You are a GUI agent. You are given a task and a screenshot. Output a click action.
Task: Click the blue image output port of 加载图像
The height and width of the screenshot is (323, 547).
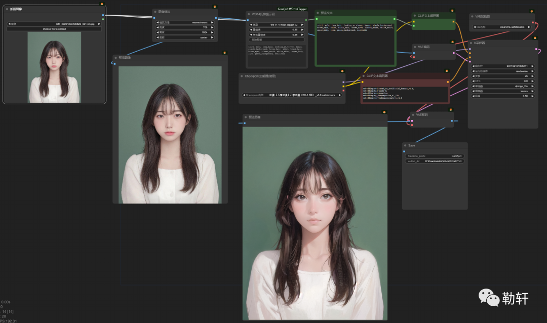point(103,15)
